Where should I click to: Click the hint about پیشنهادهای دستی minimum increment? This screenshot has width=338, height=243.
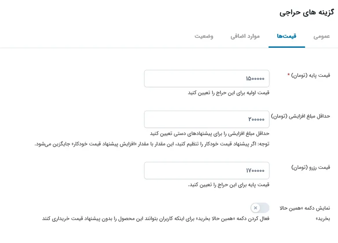click(210, 134)
